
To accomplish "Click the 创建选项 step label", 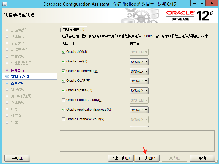I will click(x=18, y=103).
